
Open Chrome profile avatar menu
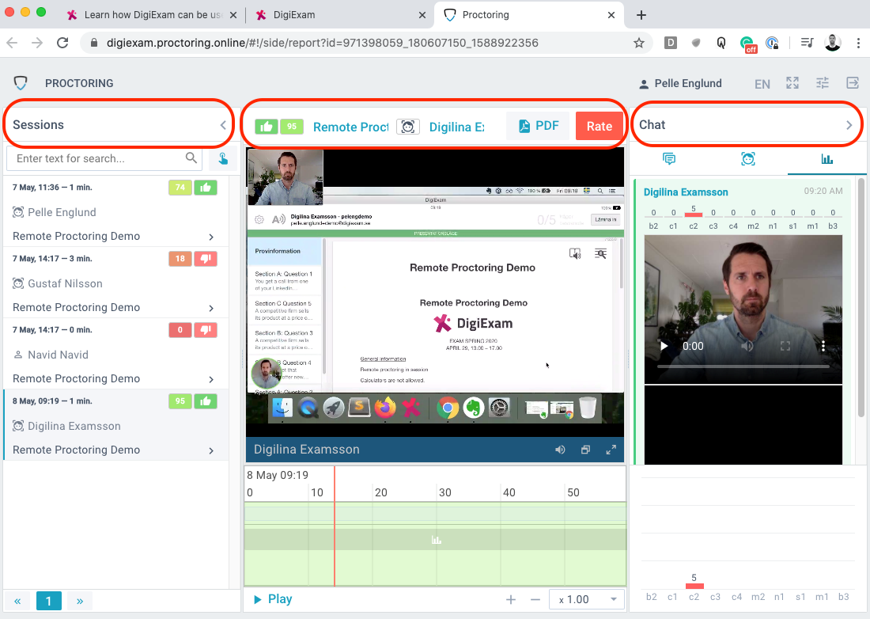coord(832,43)
